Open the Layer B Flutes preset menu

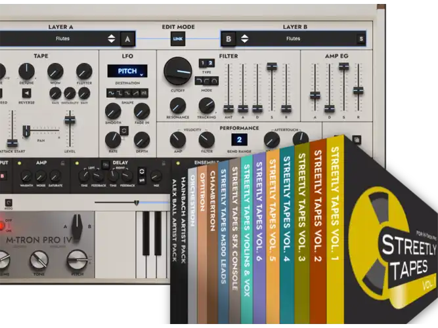pos(293,39)
